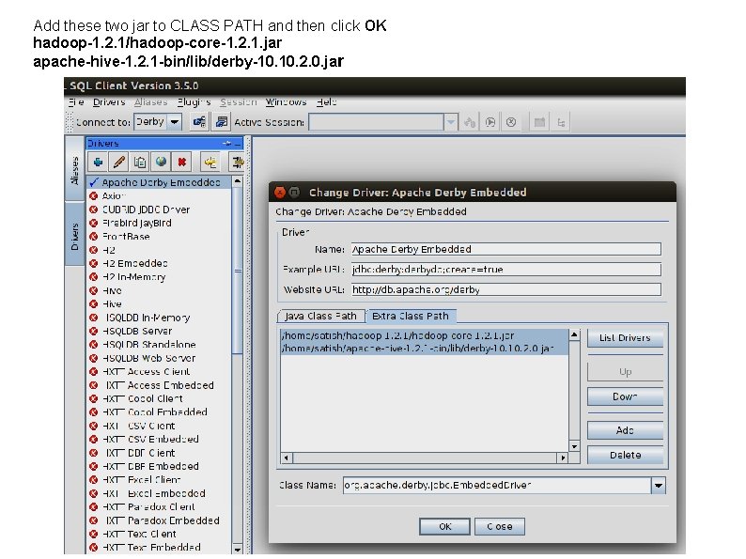This screenshot has height=559, width=746.
Task: Click the List Drivers button
Action: [x=625, y=338]
